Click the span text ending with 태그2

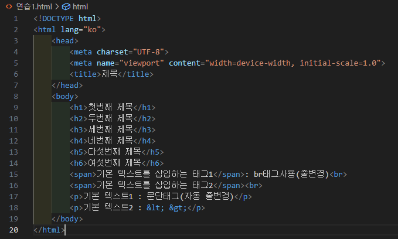155,185
